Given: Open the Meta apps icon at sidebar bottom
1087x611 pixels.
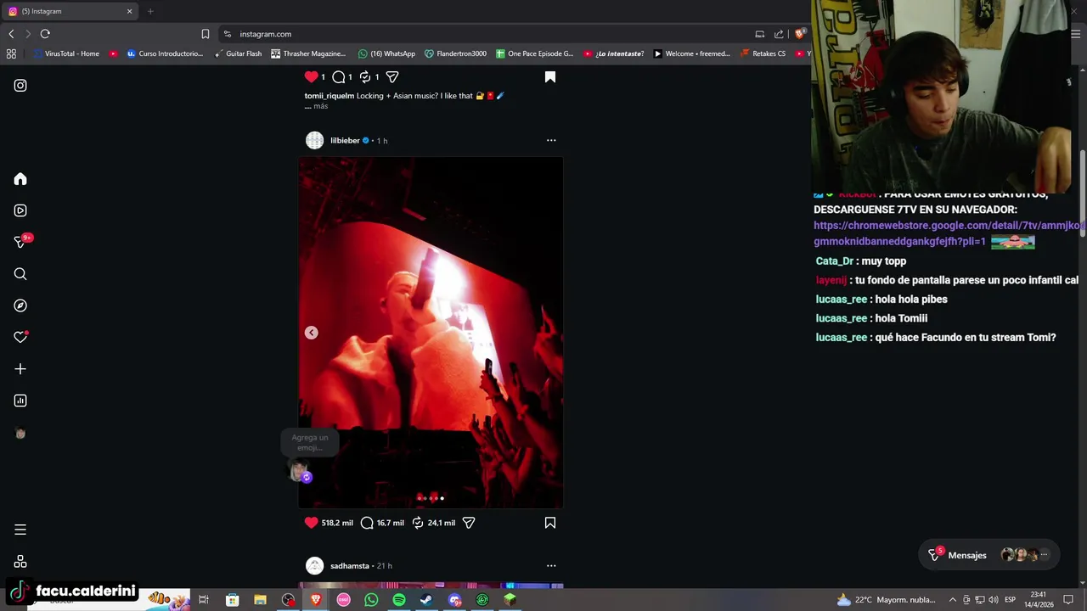Looking at the screenshot, I should coord(20,562).
